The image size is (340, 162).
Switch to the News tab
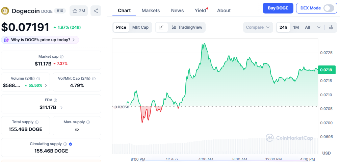[177, 10]
